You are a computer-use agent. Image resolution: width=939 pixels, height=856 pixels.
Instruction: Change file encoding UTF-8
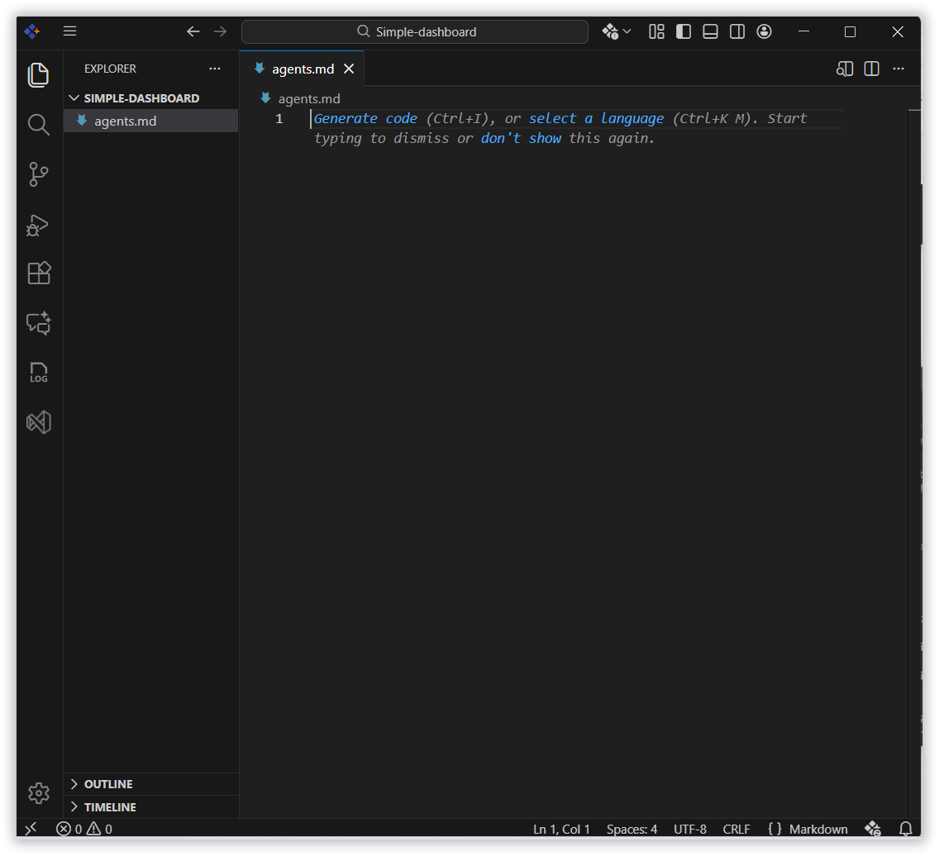pyautogui.click(x=690, y=829)
